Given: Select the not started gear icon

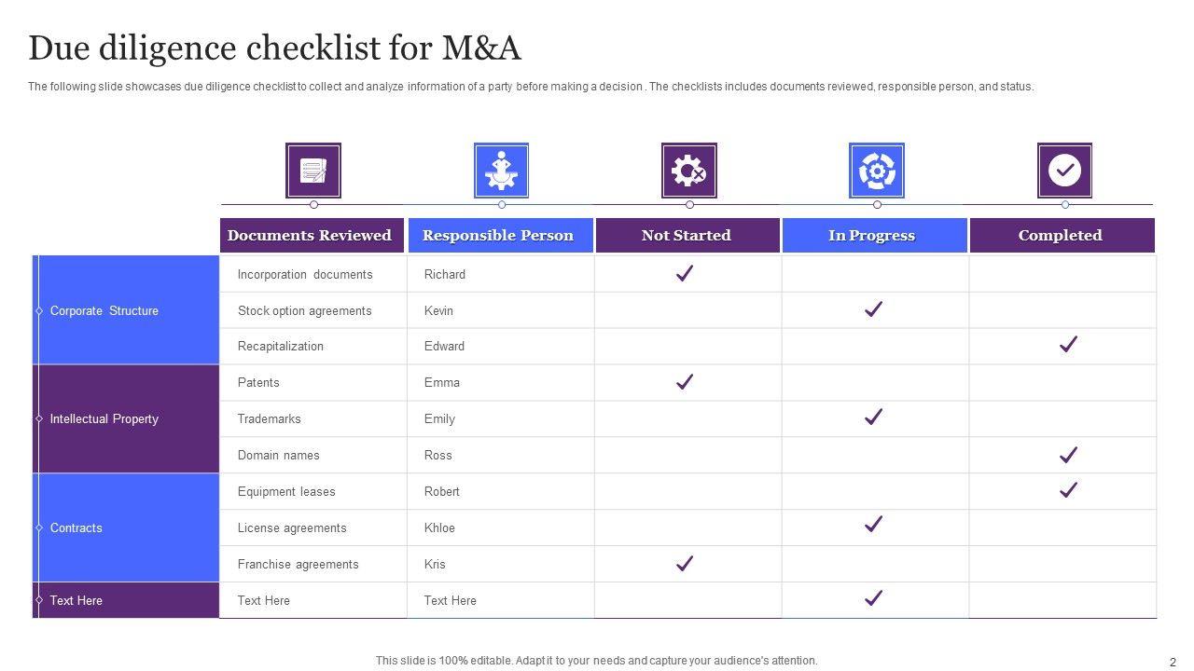Looking at the screenshot, I should tap(688, 171).
